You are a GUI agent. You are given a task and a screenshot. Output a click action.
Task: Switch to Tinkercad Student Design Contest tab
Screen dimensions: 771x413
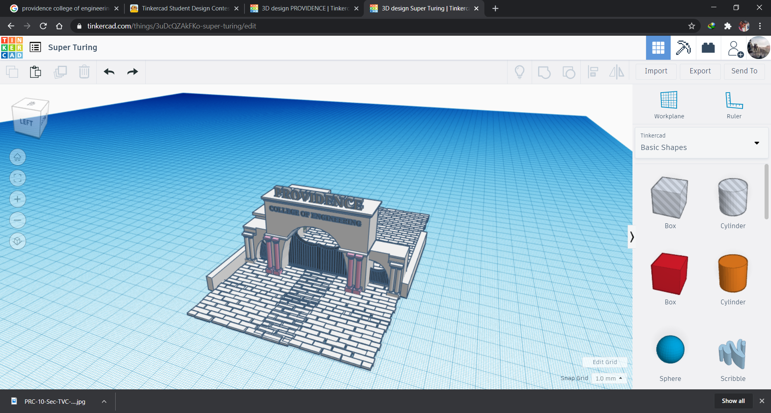(x=184, y=8)
